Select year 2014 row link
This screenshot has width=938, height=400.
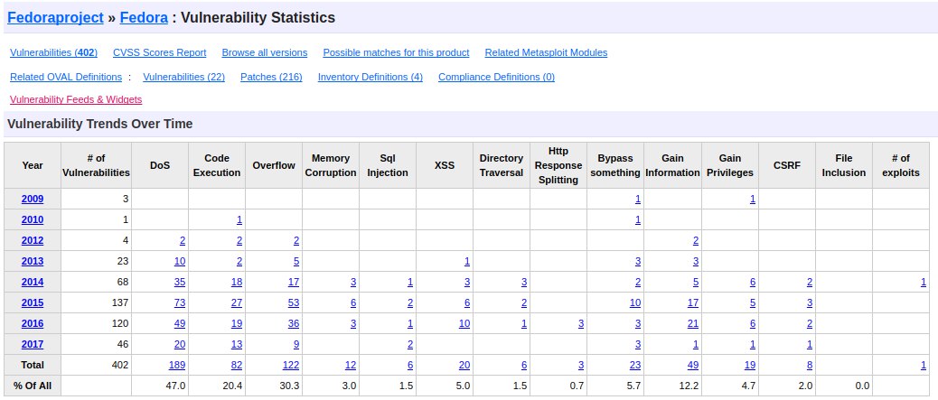33,283
